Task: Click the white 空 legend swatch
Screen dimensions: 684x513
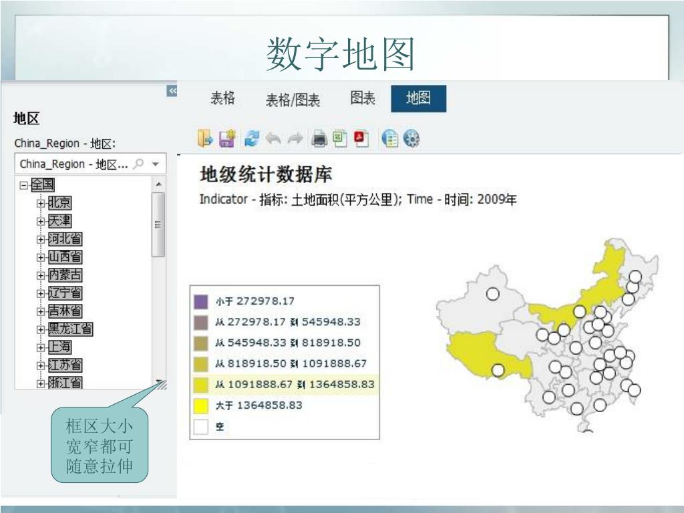Action: 200,427
